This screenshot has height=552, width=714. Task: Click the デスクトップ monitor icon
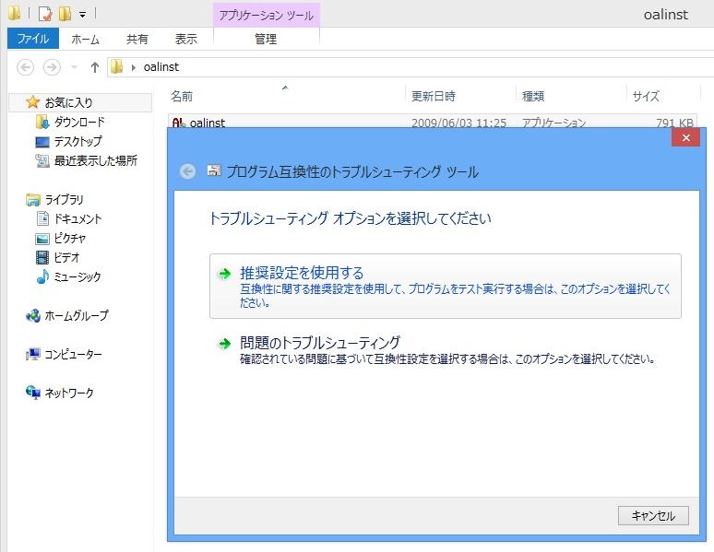pos(42,142)
